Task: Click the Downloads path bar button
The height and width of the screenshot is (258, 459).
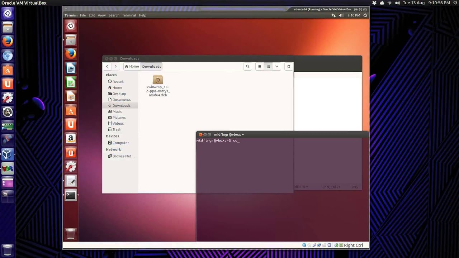Action: (152, 66)
